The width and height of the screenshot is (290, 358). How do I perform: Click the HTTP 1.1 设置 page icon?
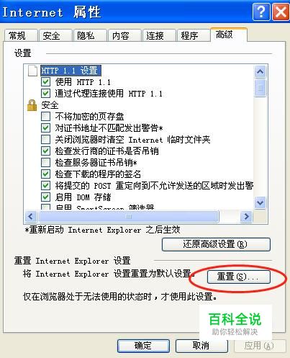click(x=33, y=71)
